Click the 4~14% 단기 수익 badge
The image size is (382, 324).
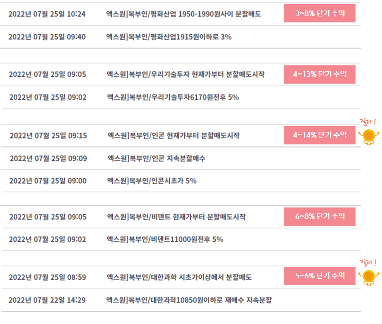(319, 135)
